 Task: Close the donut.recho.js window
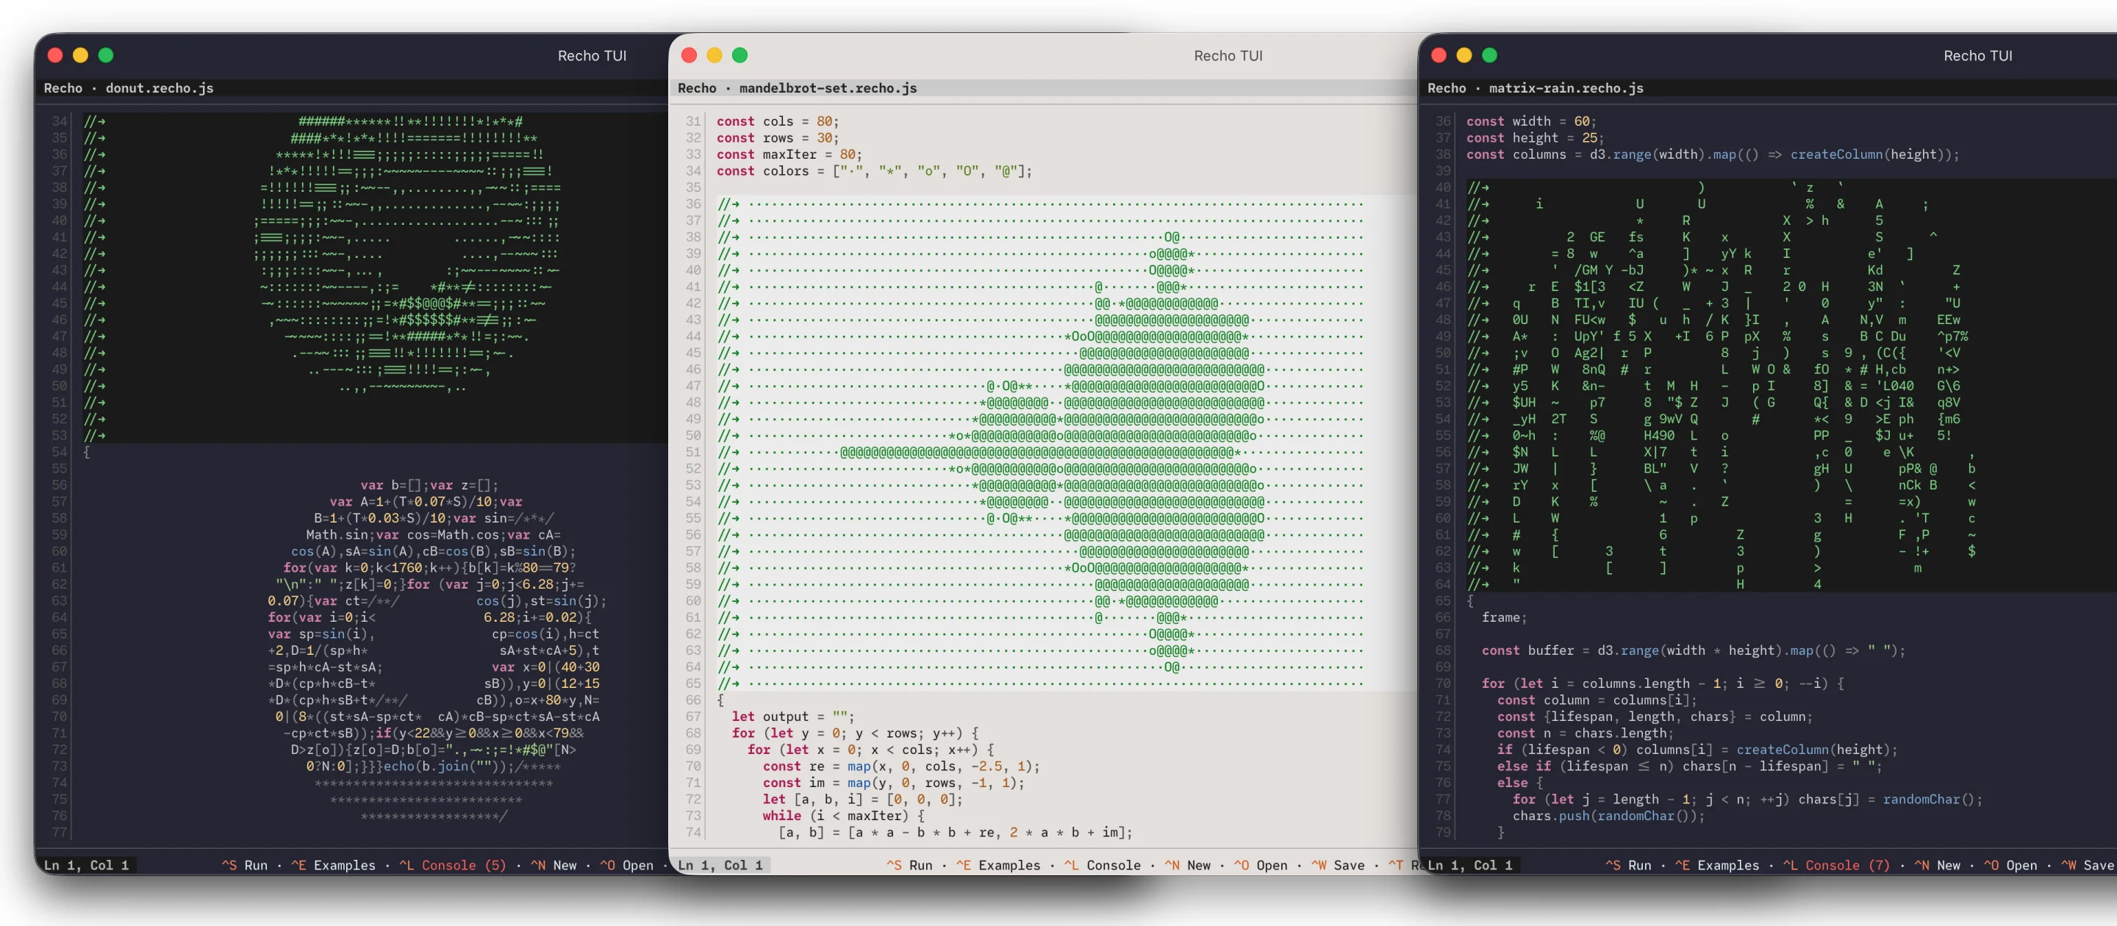click(55, 55)
